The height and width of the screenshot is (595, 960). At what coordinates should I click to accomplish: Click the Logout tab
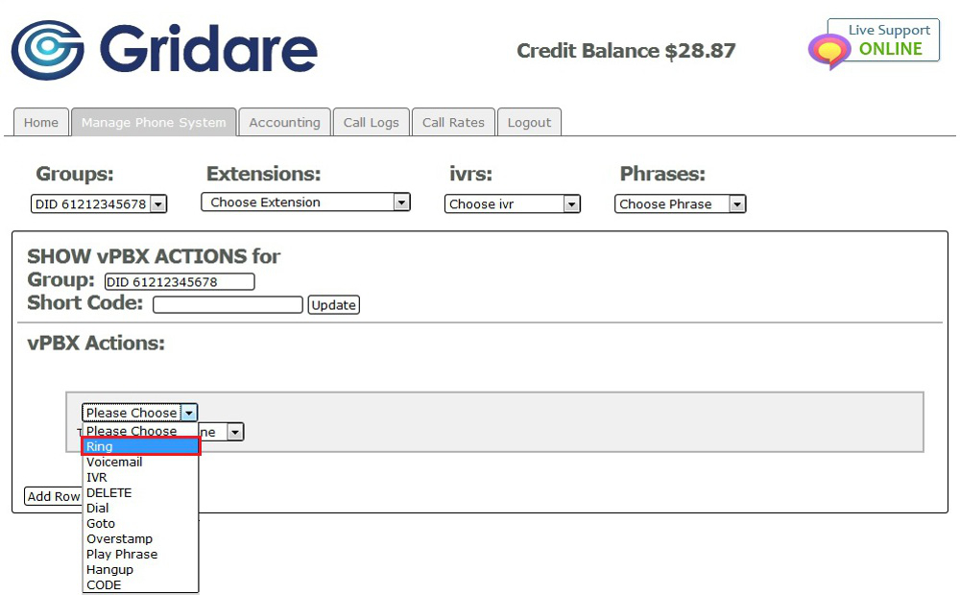click(529, 123)
